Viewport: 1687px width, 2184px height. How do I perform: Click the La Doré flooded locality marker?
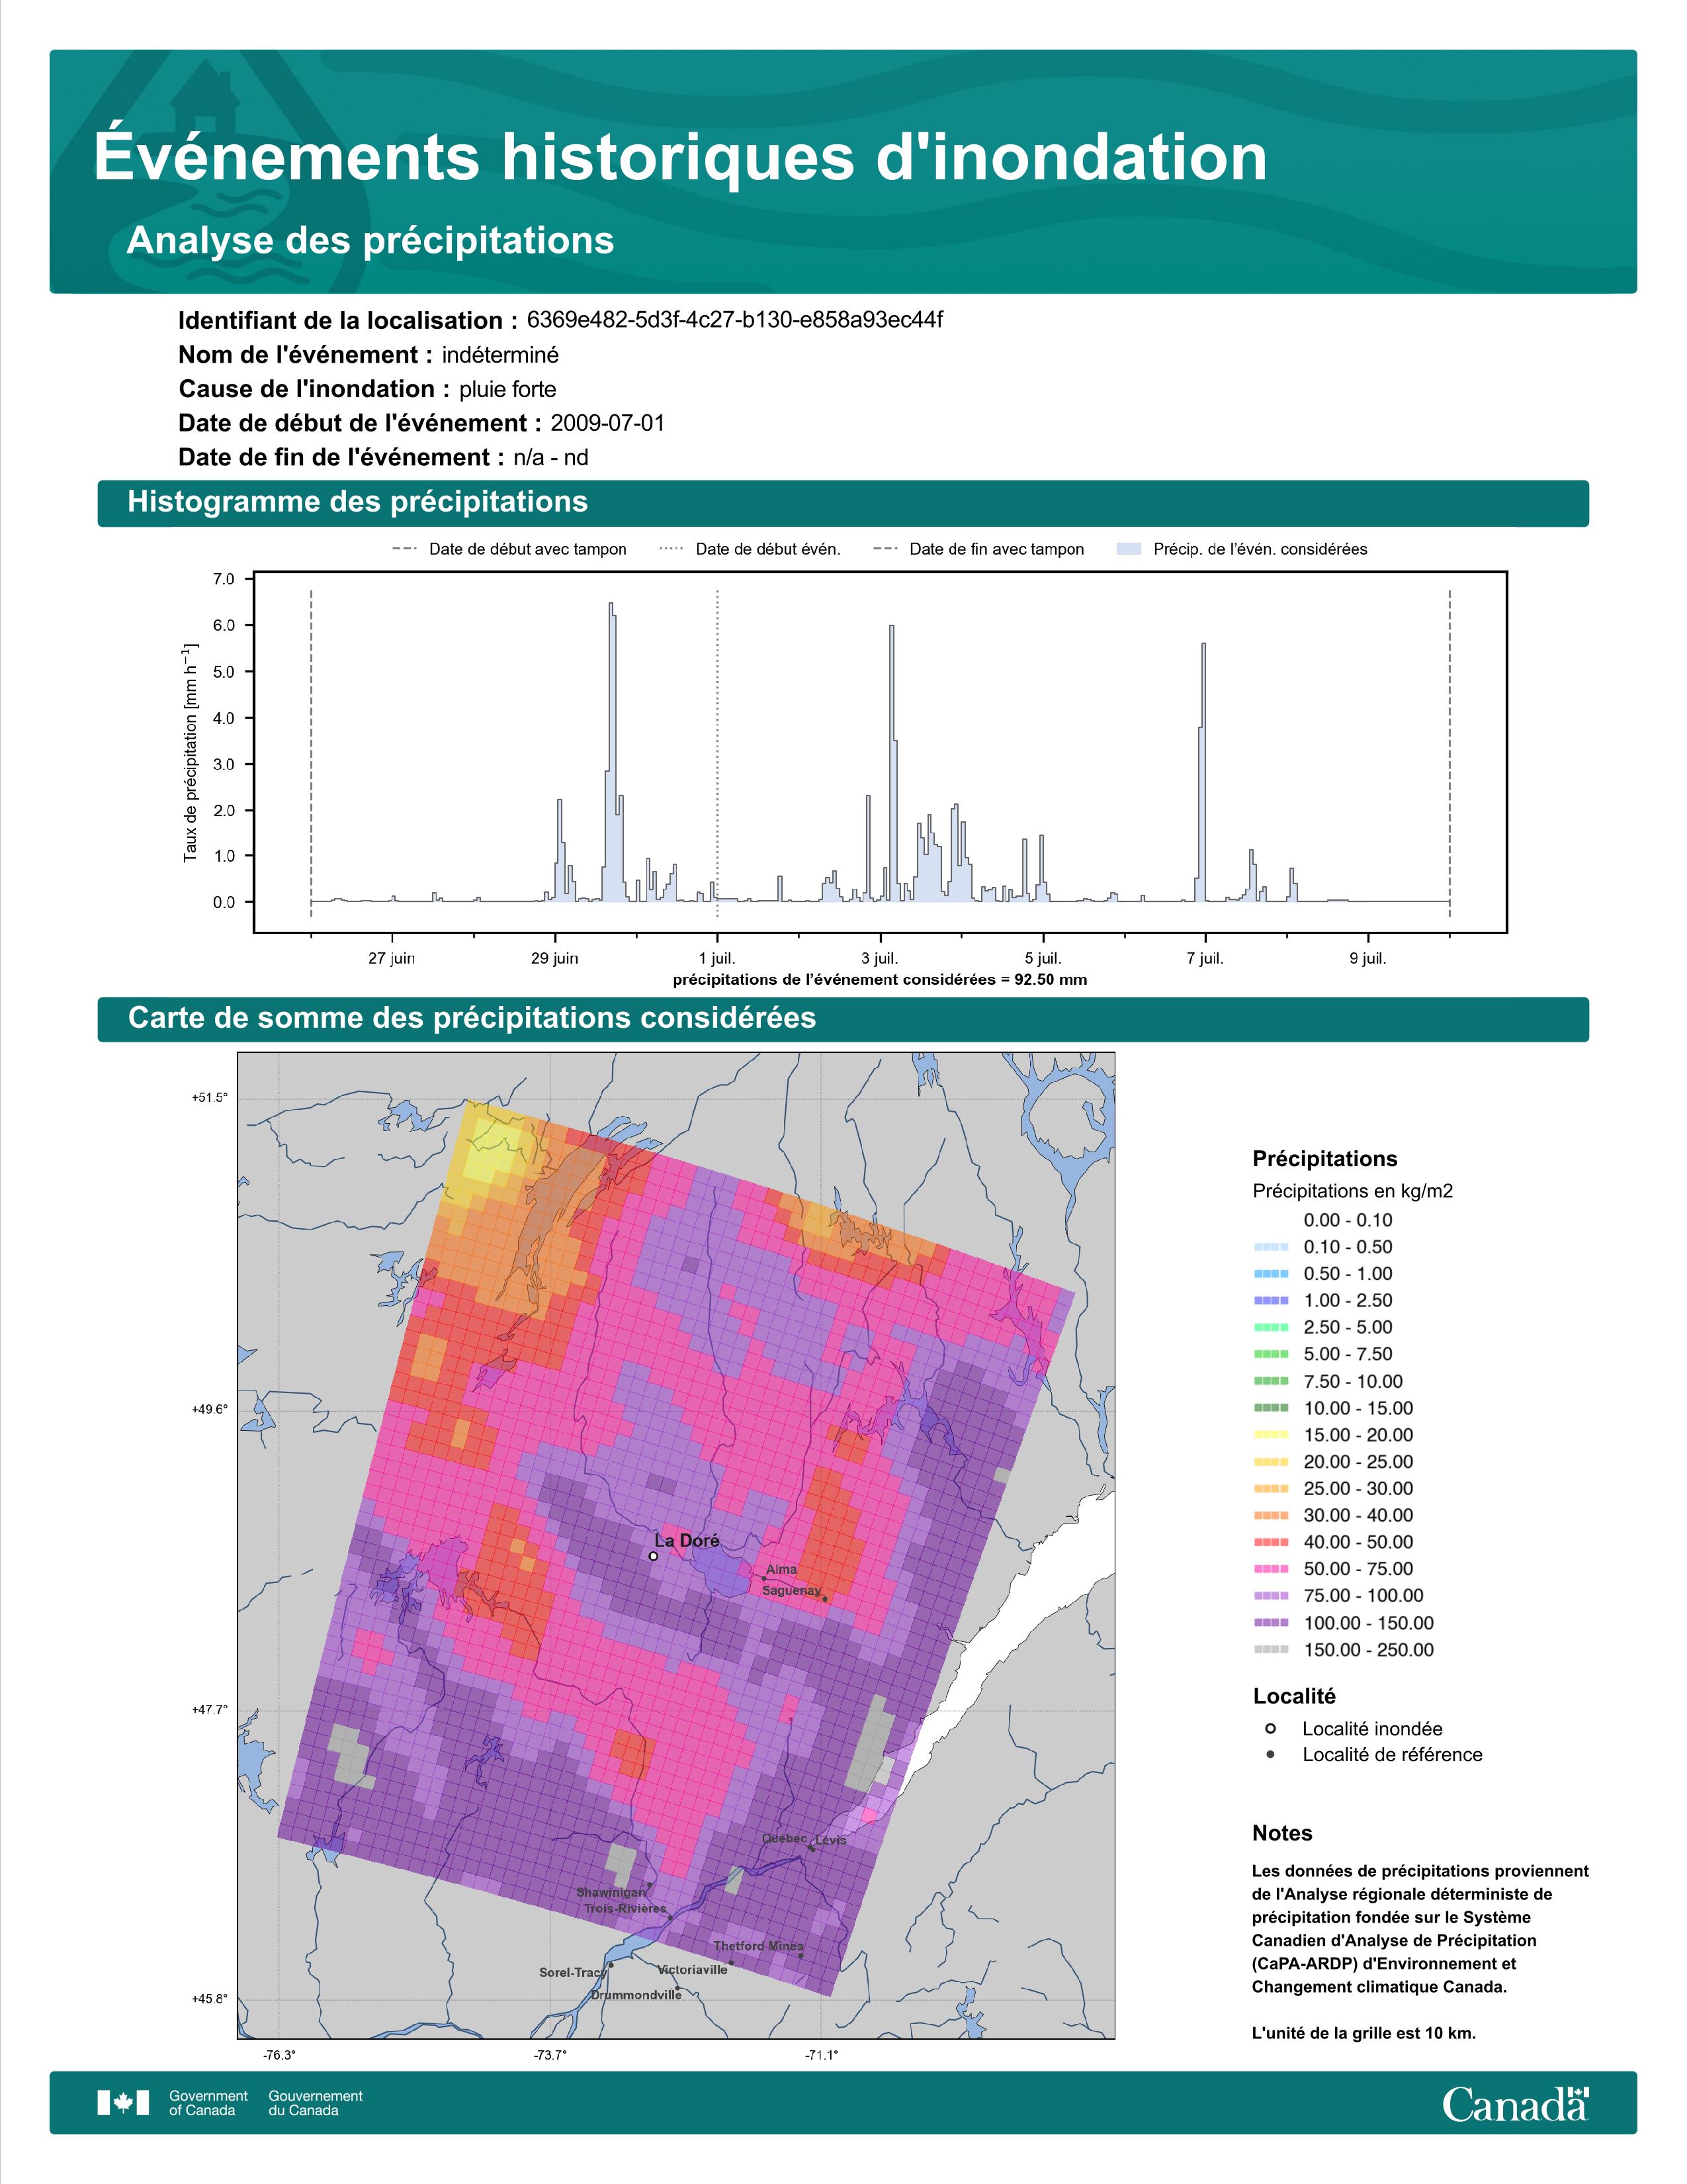(654, 1556)
